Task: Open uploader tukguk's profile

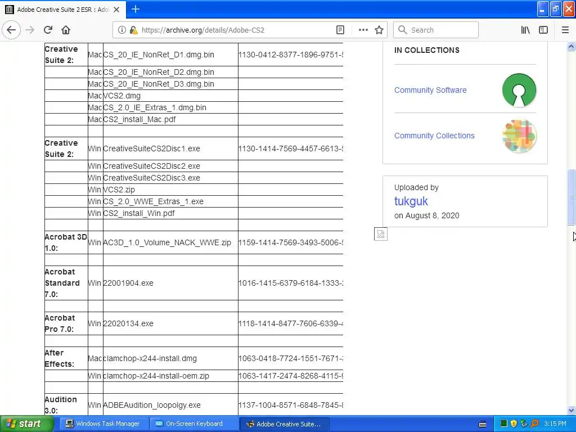Action: pos(411,201)
